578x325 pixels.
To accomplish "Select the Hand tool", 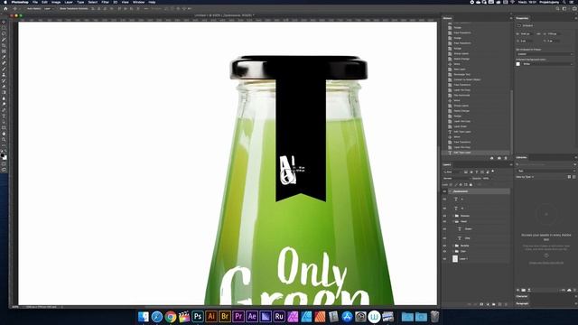I will [4, 134].
